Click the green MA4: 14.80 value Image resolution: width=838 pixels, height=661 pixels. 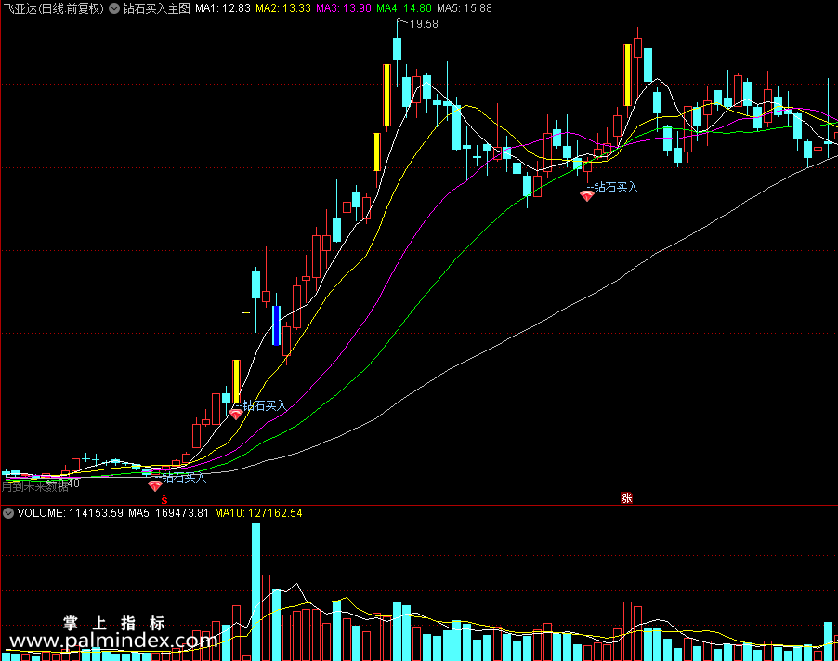tap(403, 8)
